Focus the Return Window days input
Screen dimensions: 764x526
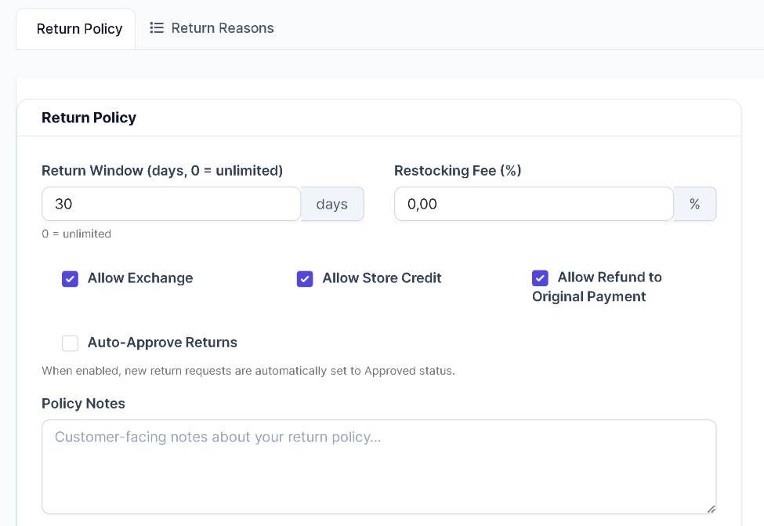pos(171,204)
